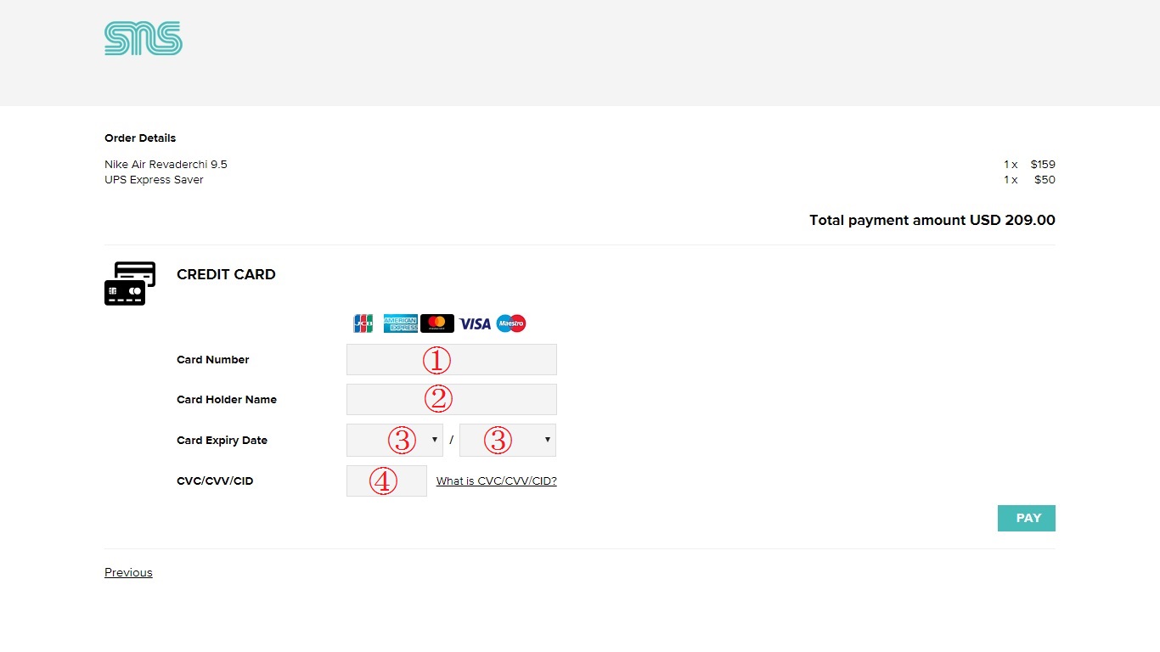
Task: Select the American Express logo
Action: coord(400,323)
